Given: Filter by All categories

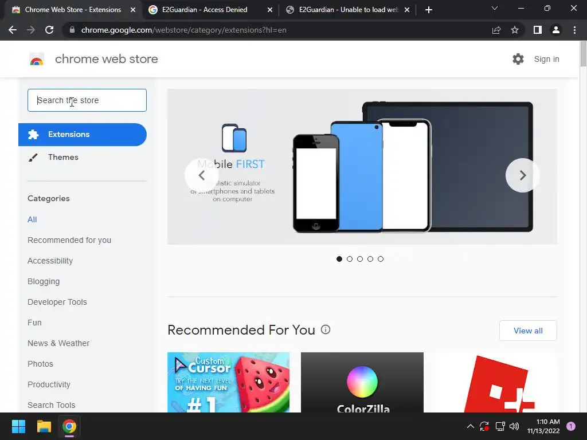Looking at the screenshot, I should (32, 219).
